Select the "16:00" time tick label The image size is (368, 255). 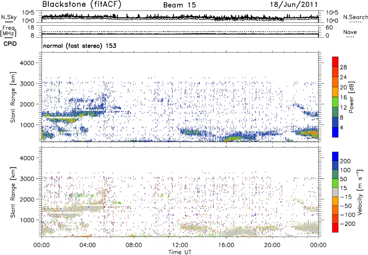pyautogui.click(x=226, y=245)
